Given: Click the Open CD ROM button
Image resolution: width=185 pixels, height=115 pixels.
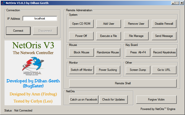Looking at the screenshot, I should pyautogui.click(x=81, y=24).
